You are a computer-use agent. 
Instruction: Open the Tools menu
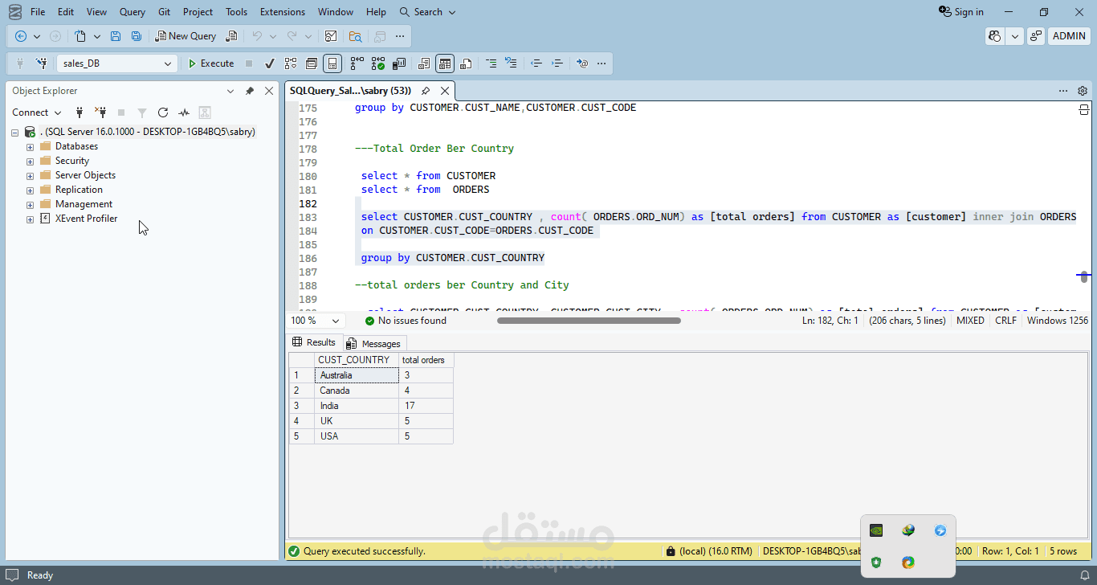tap(236, 12)
